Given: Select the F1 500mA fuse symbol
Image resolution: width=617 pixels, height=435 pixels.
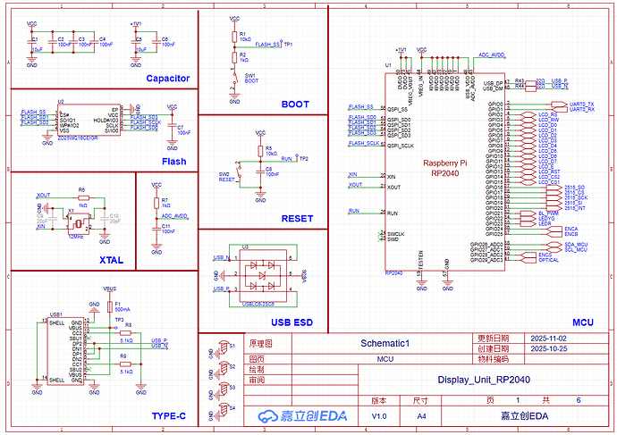Looking at the screenshot, I should pyautogui.click(x=110, y=308).
